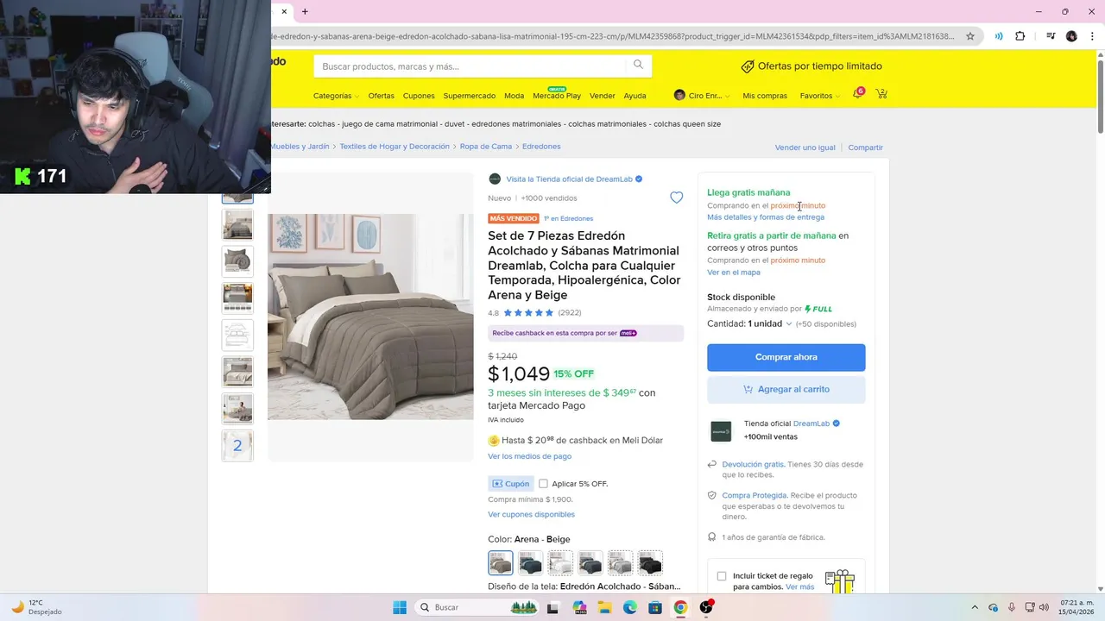1105x621 pixels.
Task: Click the audio playing indicator in toolbar
Action: coord(999,36)
